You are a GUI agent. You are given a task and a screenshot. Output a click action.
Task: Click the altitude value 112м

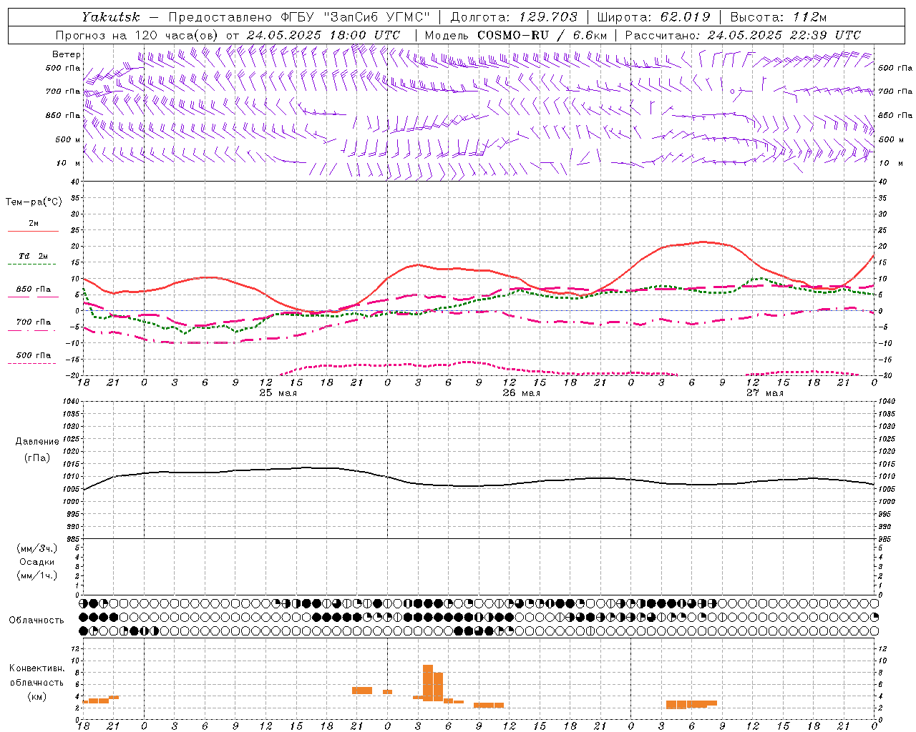coord(811,16)
